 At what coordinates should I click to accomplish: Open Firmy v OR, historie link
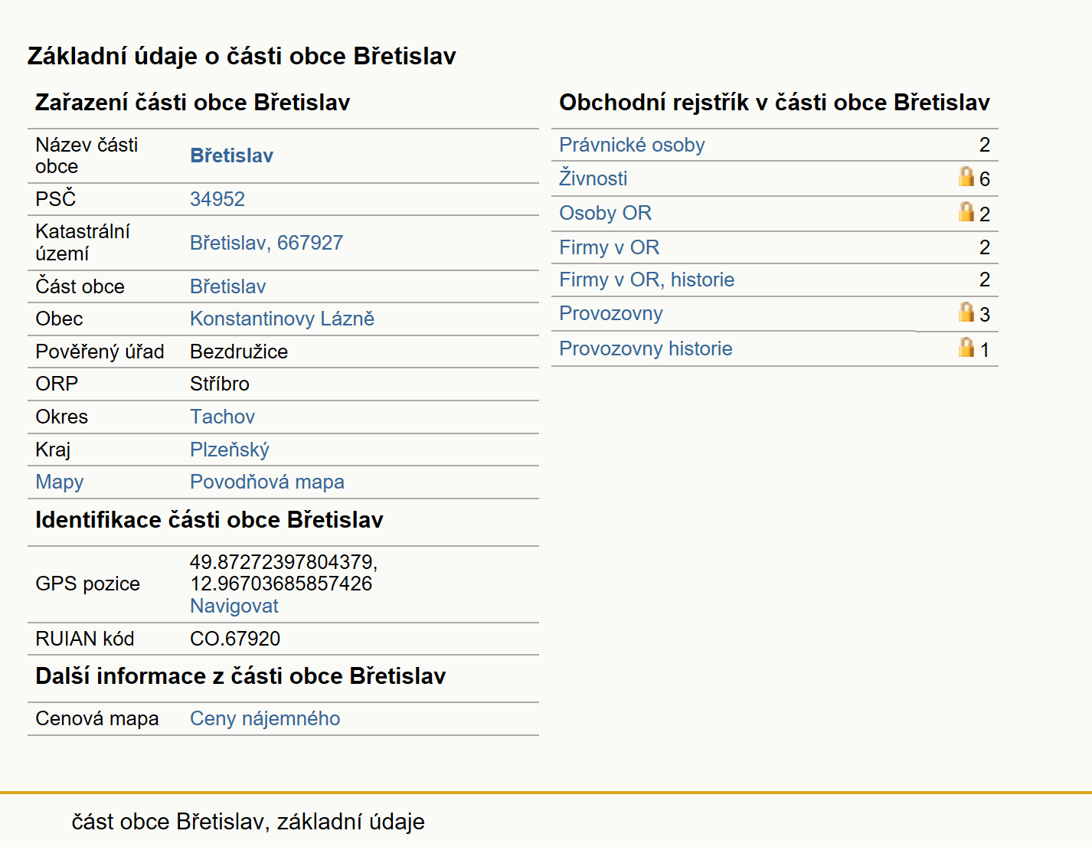[646, 280]
